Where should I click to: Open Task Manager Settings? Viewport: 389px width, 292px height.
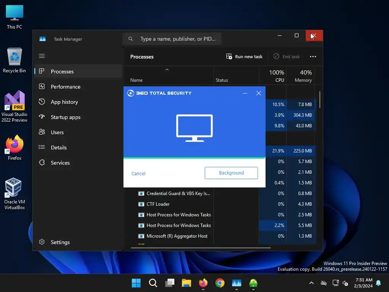click(x=78, y=242)
